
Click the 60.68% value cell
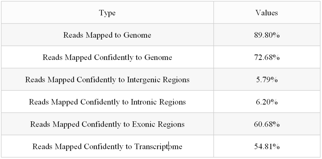coord(267,124)
